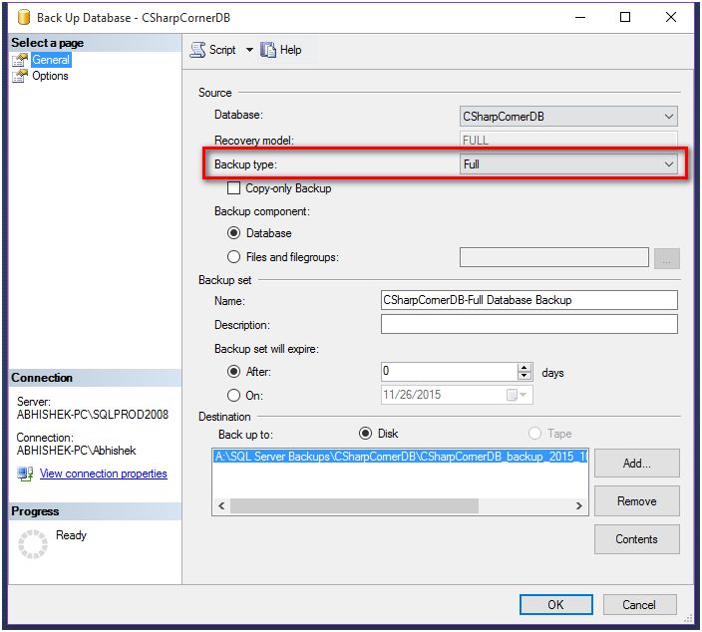702x632 pixels.
Task: Maximize the Back Up Database window
Action: (625, 18)
